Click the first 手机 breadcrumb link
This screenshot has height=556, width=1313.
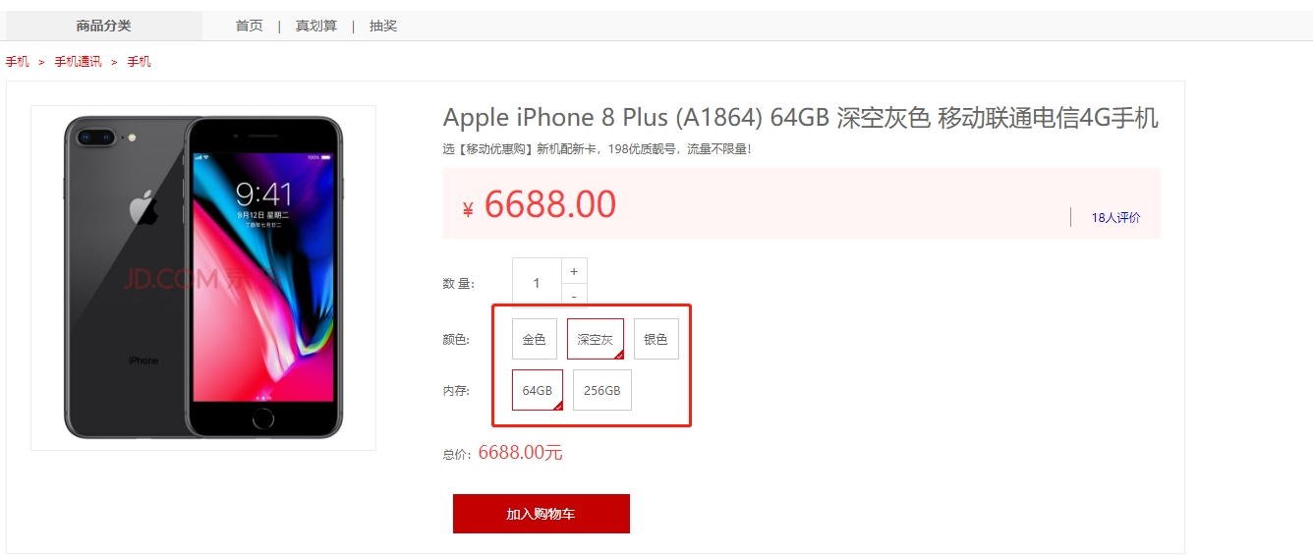[x=18, y=61]
